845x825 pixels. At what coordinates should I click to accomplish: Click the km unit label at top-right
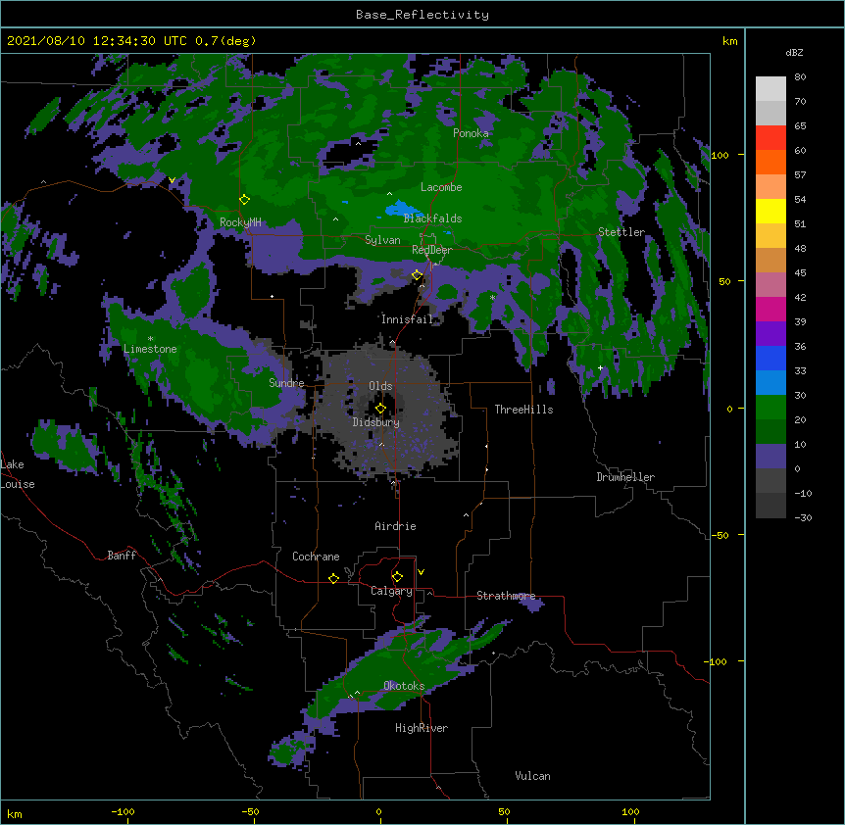[729, 41]
